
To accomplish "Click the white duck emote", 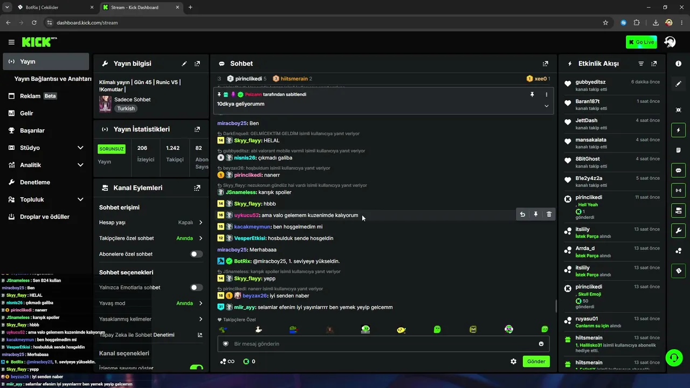I will (x=258, y=329).
